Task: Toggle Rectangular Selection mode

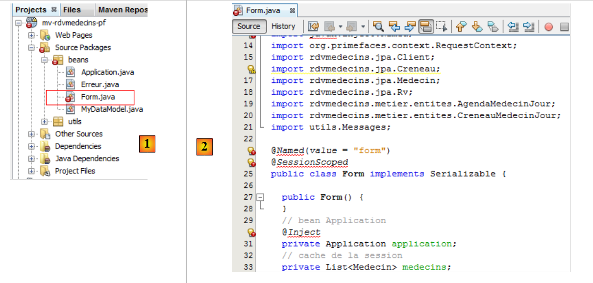Action: click(x=442, y=26)
